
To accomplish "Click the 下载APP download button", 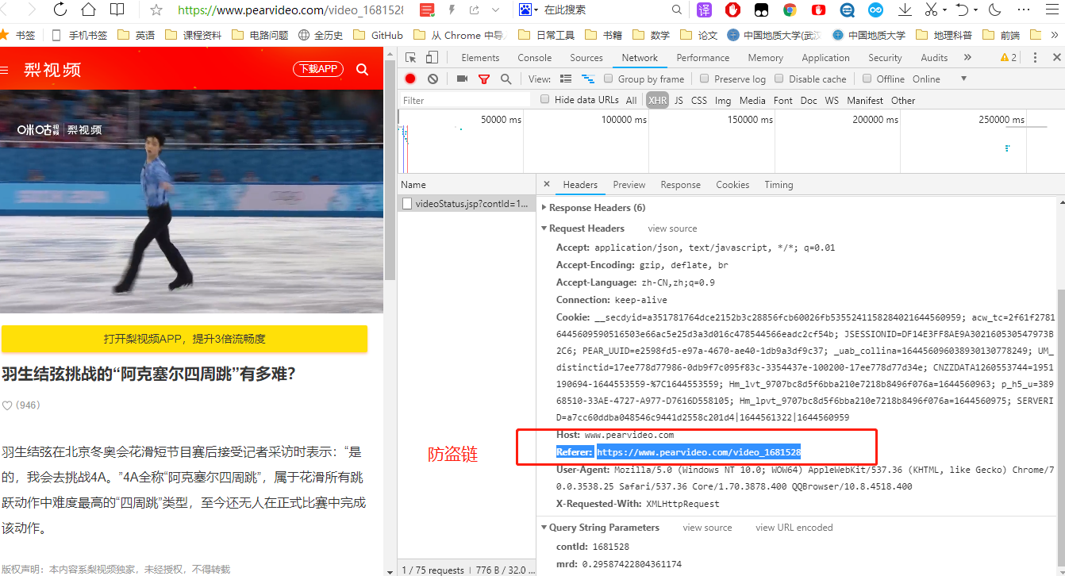I will (317, 69).
